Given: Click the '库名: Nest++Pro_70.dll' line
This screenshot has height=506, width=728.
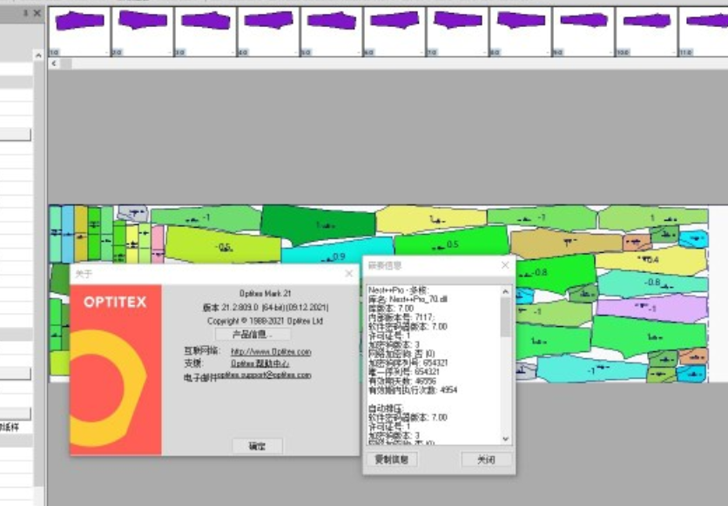Looking at the screenshot, I should 408,299.
